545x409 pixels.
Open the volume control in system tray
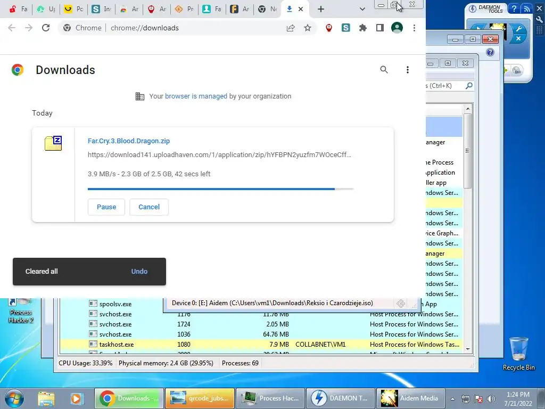pyautogui.click(x=491, y=399)
